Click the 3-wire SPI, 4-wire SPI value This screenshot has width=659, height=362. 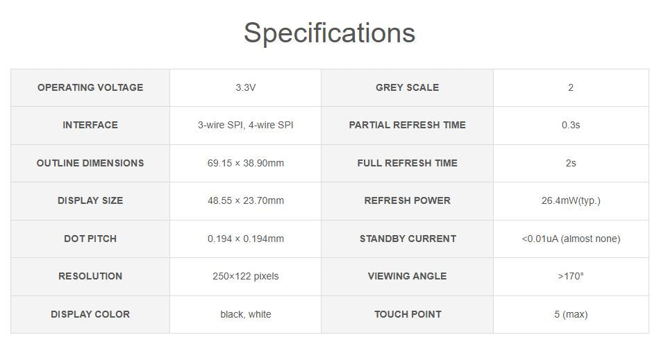246,125
